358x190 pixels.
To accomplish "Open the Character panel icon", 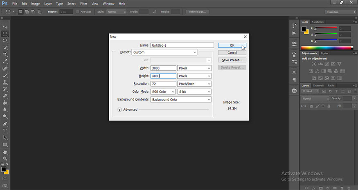I will 294,73.
